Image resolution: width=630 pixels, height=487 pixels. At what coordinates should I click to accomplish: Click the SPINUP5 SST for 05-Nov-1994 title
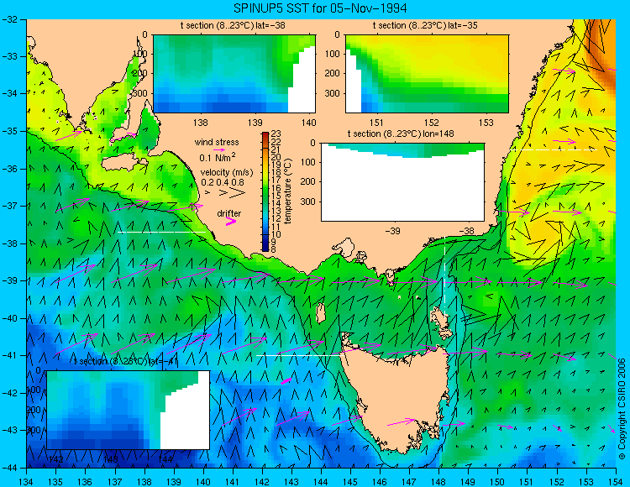coord(320,8)
